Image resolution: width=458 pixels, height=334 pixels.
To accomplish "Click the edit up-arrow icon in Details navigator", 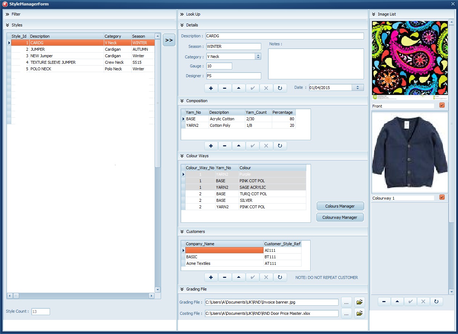I will pyautogui.click(x=238, y=88).
